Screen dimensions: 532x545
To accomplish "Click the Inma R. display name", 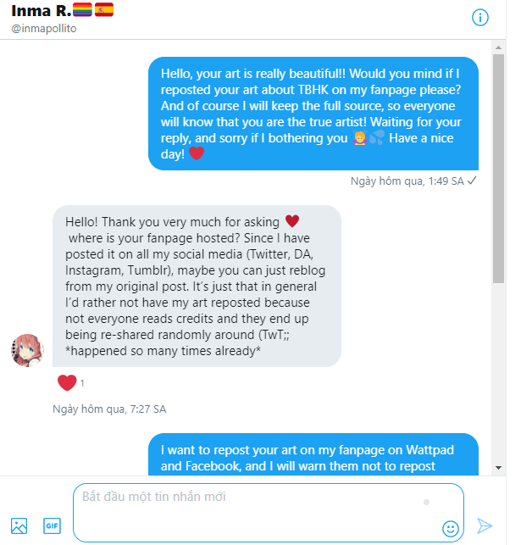I will [41, 10].
